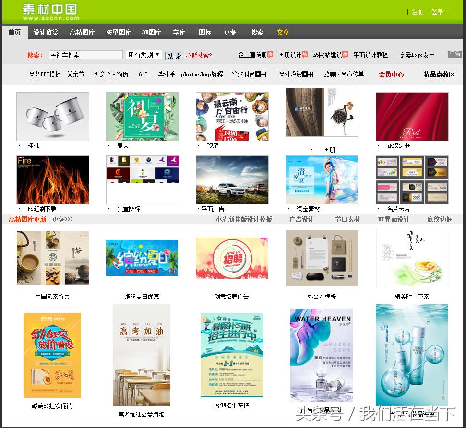The width and height of the screenshot is (466, 428).
Task: Switch to the 3D图库 tab
Action: click(151, 32)
